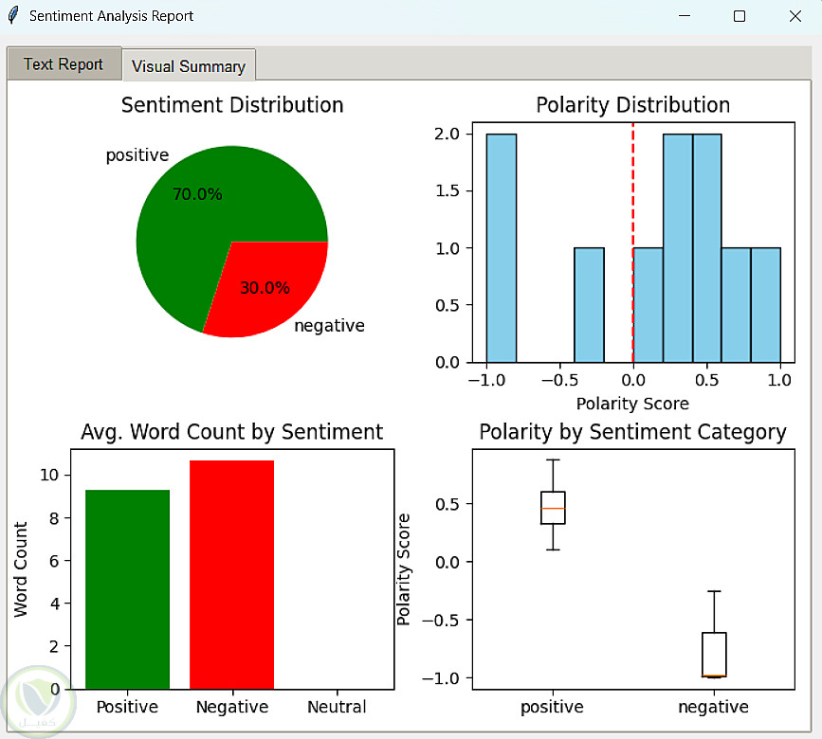The height and width of the screenshot is (739, 822).
Task: Click the negative label beside the pie chart
Action: [x=329, y=326]
